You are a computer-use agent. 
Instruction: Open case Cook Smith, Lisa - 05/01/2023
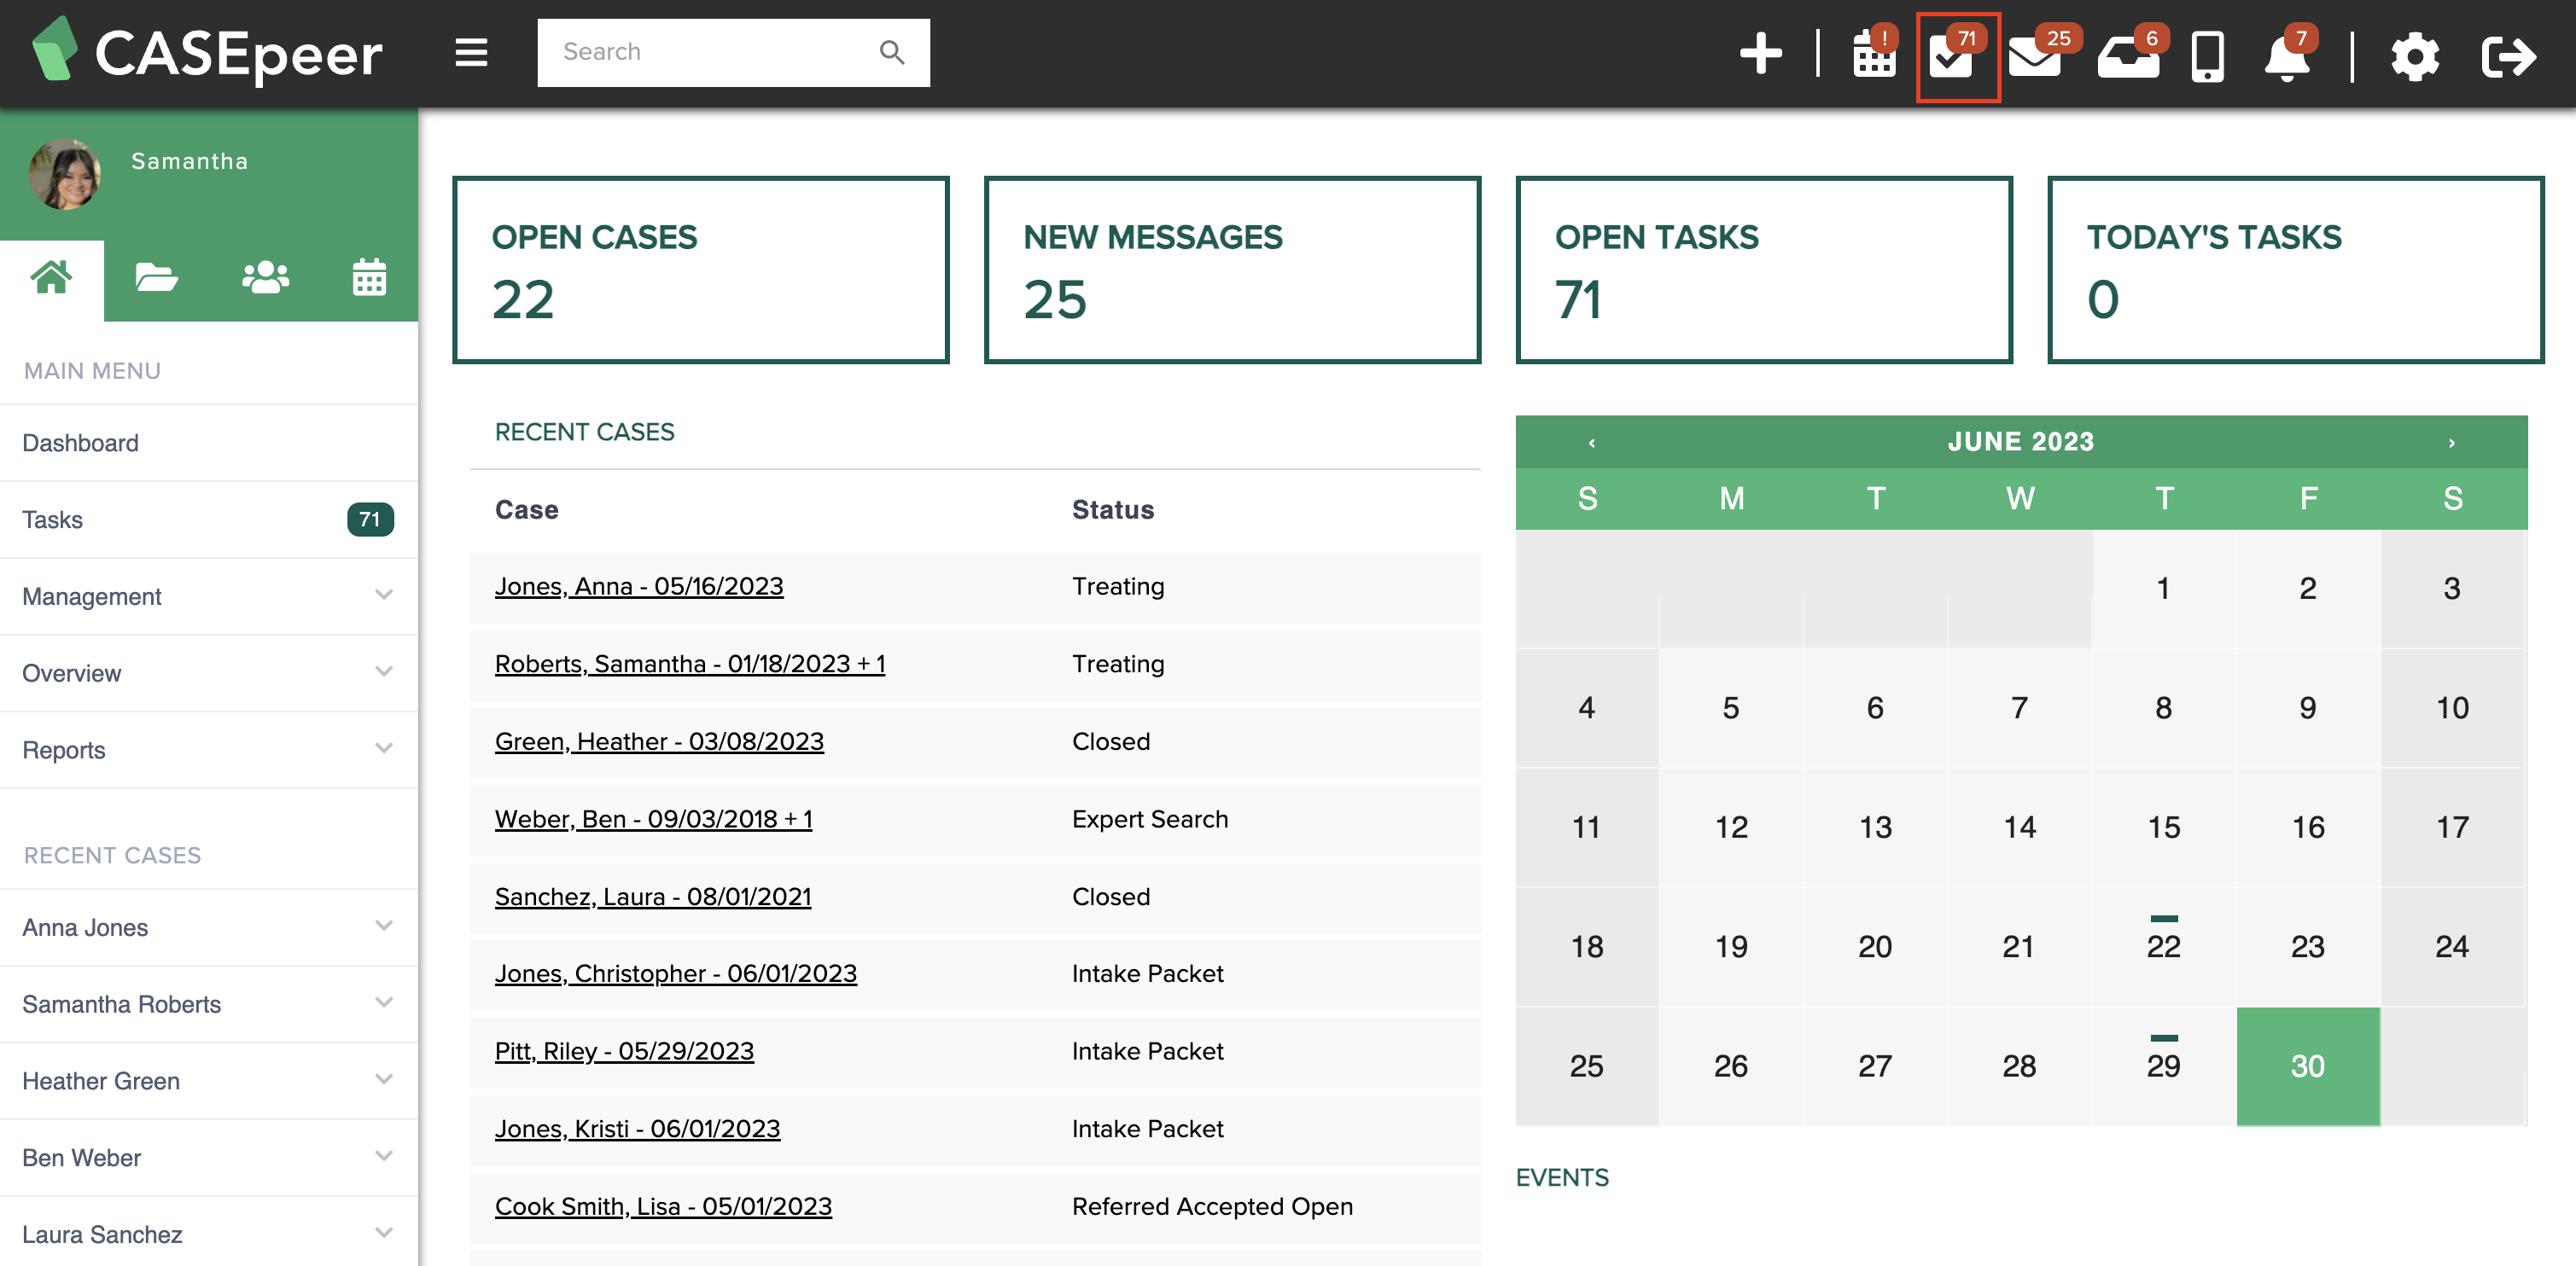tap(663, 1207)
